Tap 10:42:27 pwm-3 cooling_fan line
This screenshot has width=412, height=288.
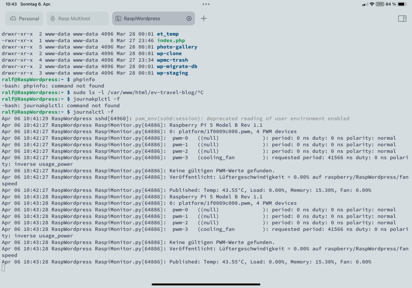click(205, 161)
